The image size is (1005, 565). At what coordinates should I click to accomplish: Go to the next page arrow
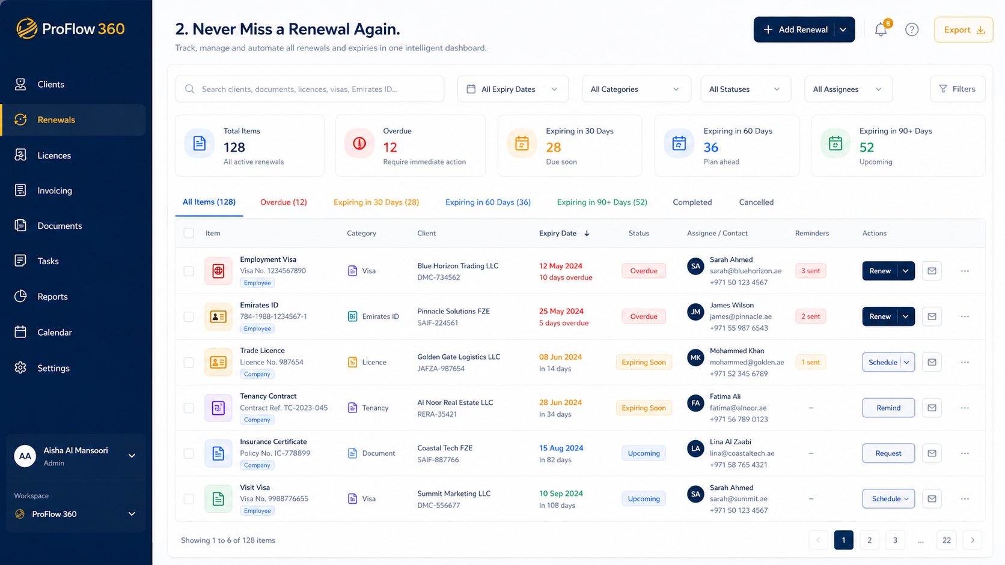pyautogui.click(x=973, y=540)
